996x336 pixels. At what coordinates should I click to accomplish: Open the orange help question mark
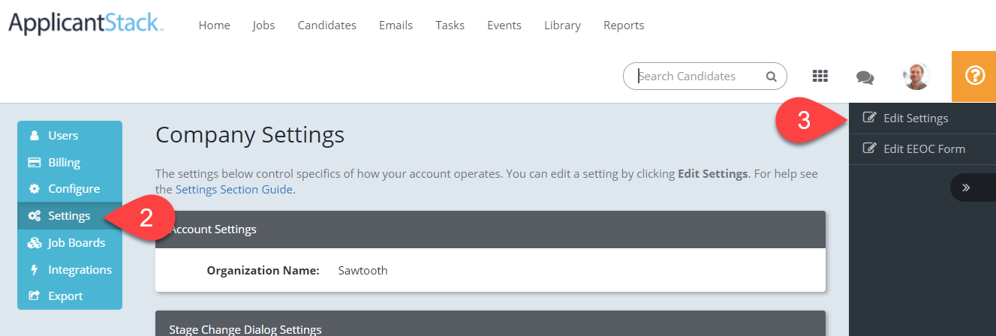(x=974, y=76)
